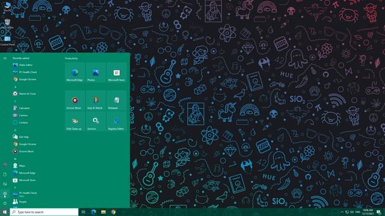Select the This PC desktop icon
Viewport: 385px width, 216px height.
coord(7,7)
